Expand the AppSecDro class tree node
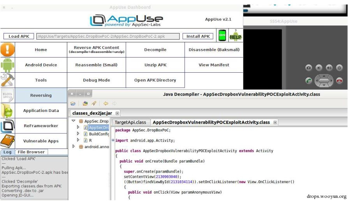348x201 pixels. click(x=78, y=127)
